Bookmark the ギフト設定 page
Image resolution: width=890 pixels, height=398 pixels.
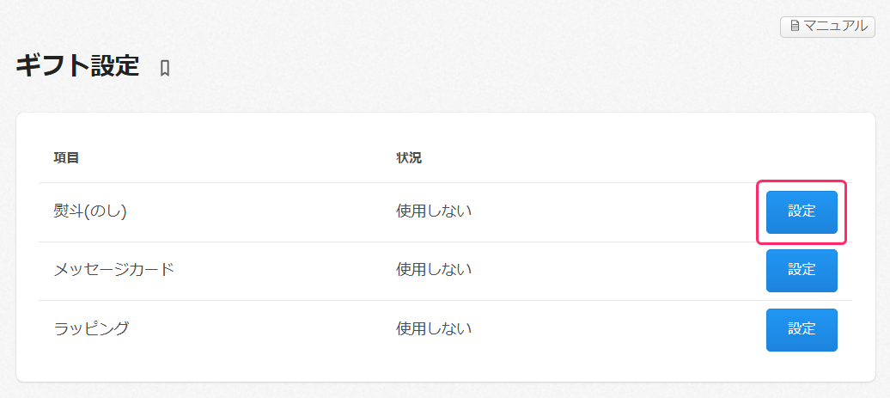coord(165,68)
